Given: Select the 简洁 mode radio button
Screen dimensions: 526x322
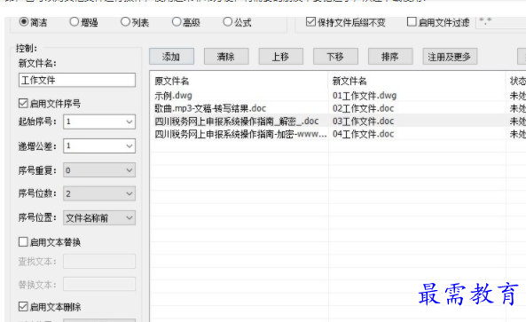Looking at the screenshot, I should point(24,22).
